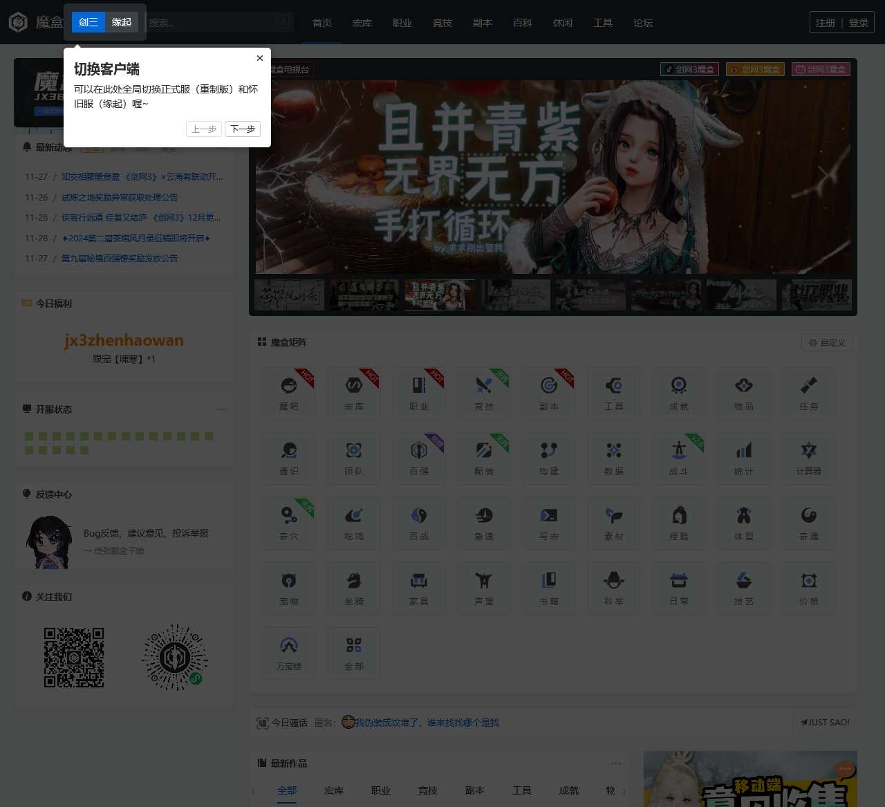885x807 pixels.
Task: Open the 职业 tile in 魔盒矩阵 grid
Action: point(419,392)
